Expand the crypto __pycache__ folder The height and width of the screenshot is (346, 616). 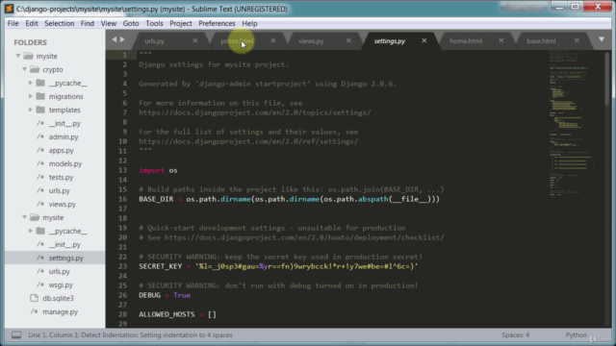coord(31,83)
